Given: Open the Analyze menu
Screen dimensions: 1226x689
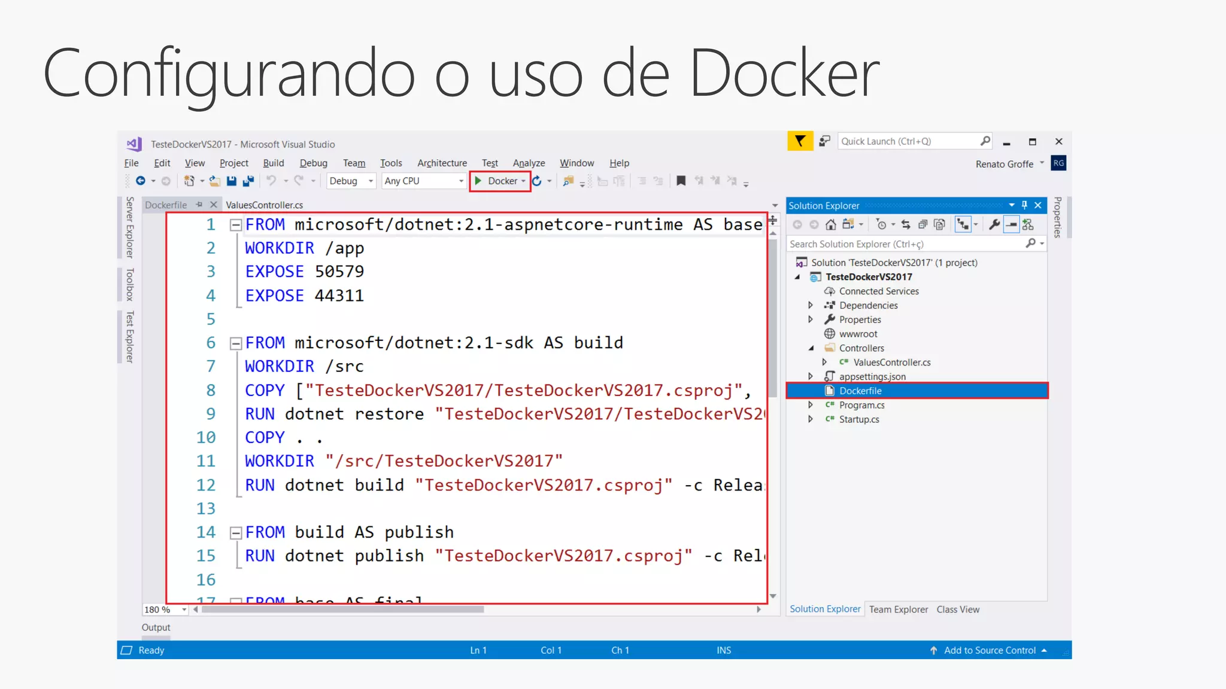Looking at the screenshot, I should click(529, 163).
